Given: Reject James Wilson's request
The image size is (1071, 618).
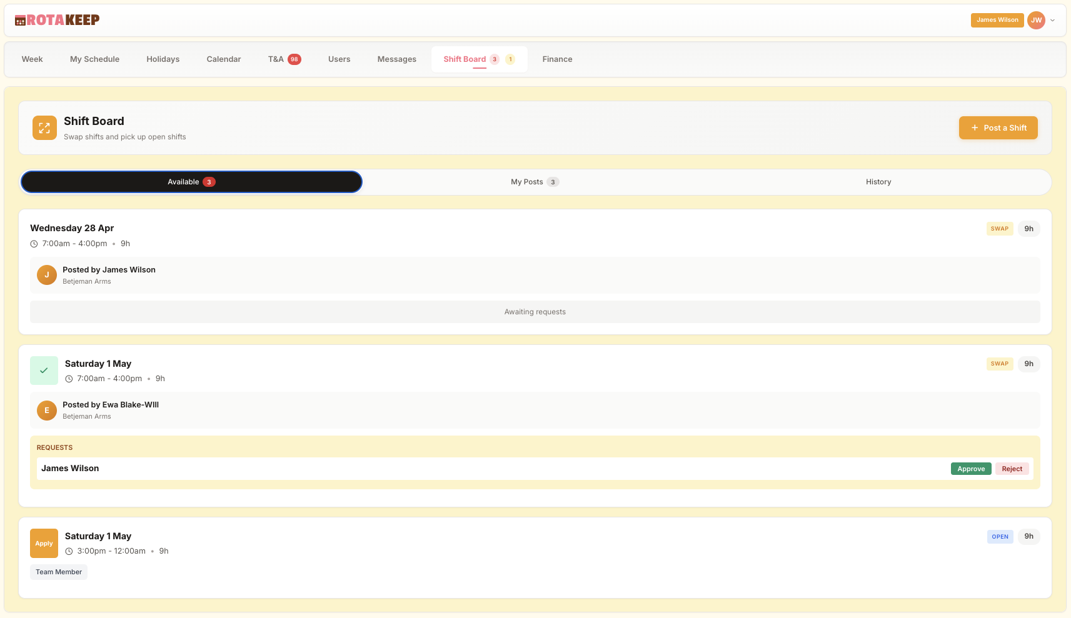Looking at the screenshot, I should tap(1012, 469).
